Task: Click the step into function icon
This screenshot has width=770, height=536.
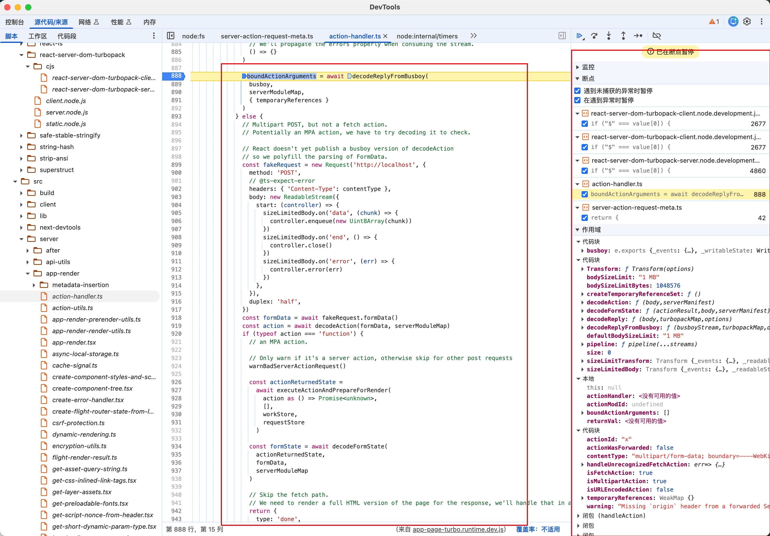Action: tap(609, 36)
